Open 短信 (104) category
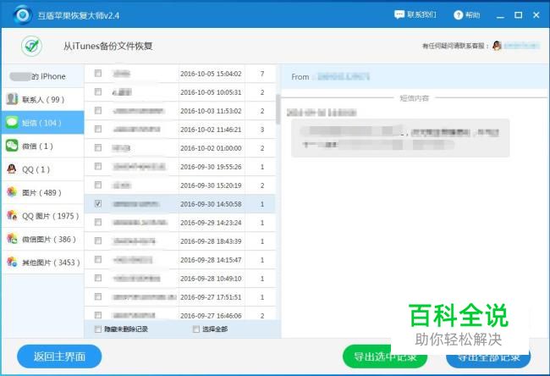This screenshot has height=376, width=550. click(43, 123)
